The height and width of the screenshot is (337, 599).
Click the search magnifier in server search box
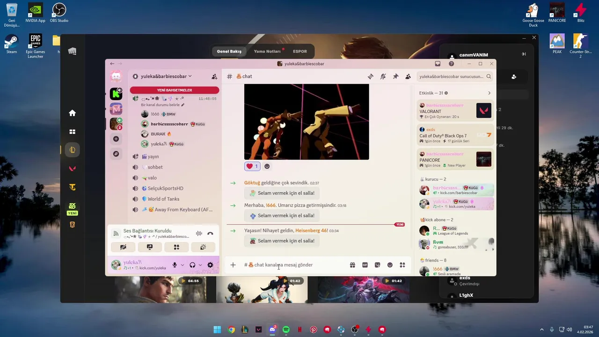(489, 76)
